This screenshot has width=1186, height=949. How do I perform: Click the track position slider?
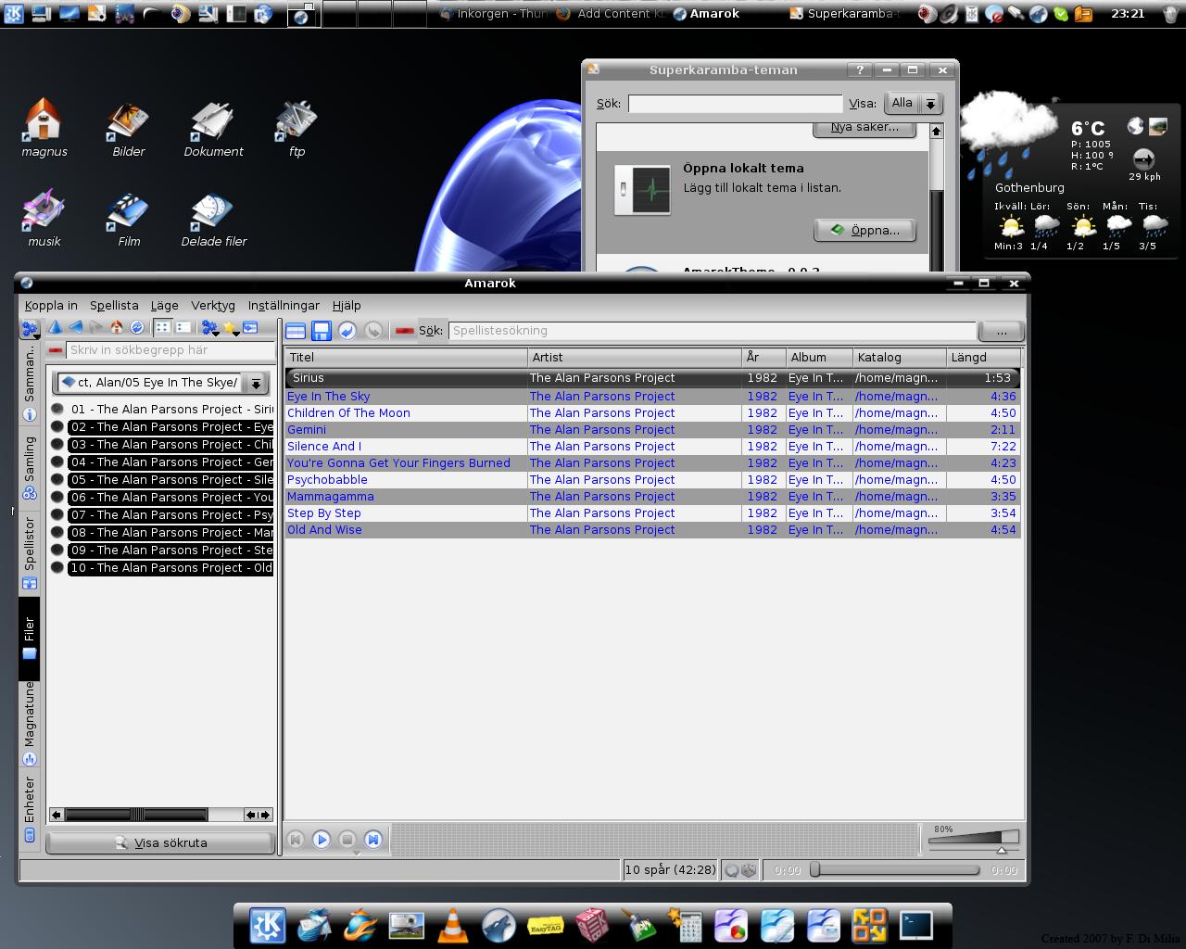[x=895, y=870]
